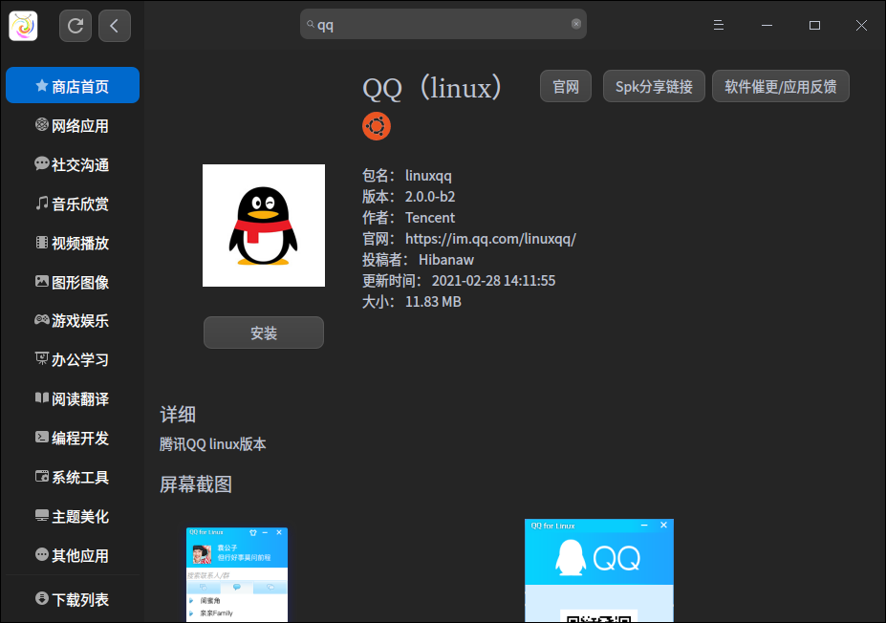Select 办公学习 category
This screenshot has width=886, height=623.
pos(73,360)
